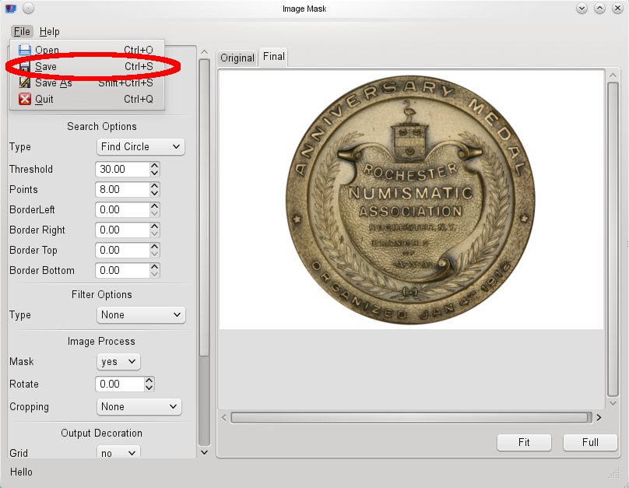Click the options panel scroll up arrow

click(x=204, y=52)
